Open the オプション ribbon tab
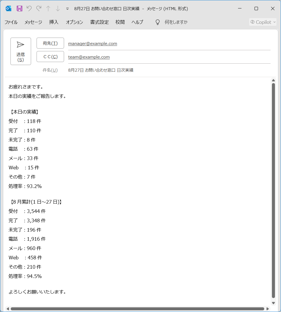The height and width of the screenshot is (312, 281). (75, 22)
